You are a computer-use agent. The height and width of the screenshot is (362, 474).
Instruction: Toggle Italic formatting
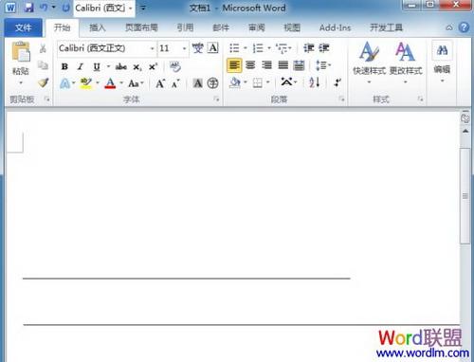pos(81,66)
